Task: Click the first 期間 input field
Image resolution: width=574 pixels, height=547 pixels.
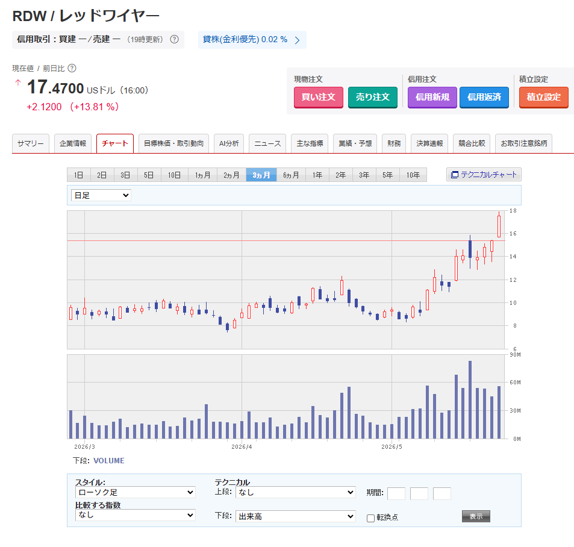Action: [396, 493]
